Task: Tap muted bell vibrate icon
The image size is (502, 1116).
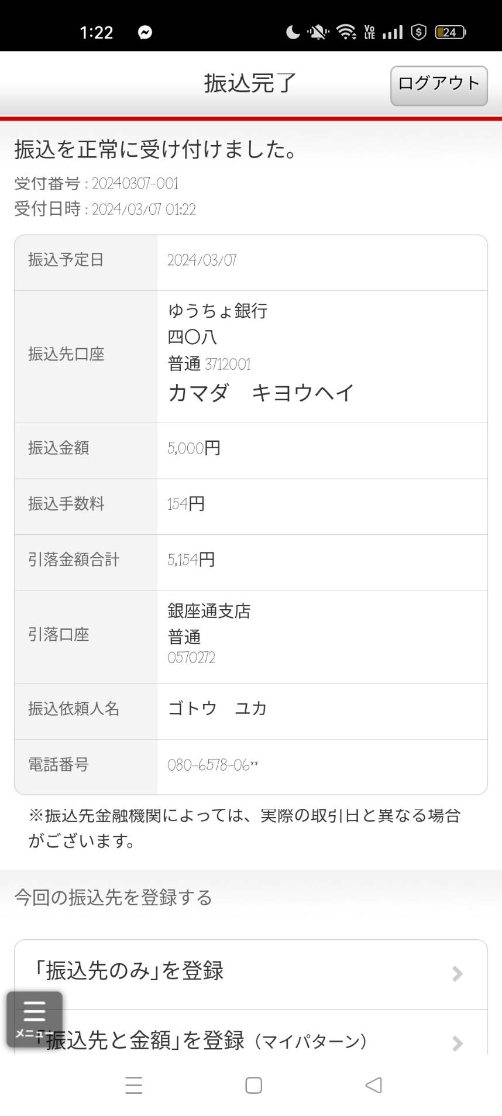Action: (x=318, y=32)
